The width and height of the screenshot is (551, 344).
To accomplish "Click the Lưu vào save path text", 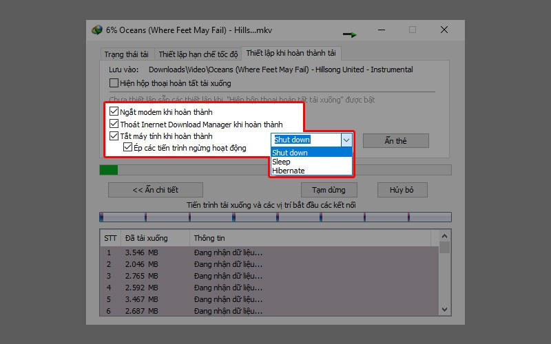I will [x=280, y=69].
